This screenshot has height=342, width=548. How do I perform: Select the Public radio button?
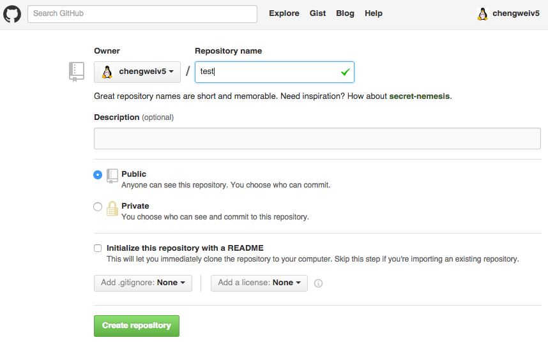coord(98,175)
